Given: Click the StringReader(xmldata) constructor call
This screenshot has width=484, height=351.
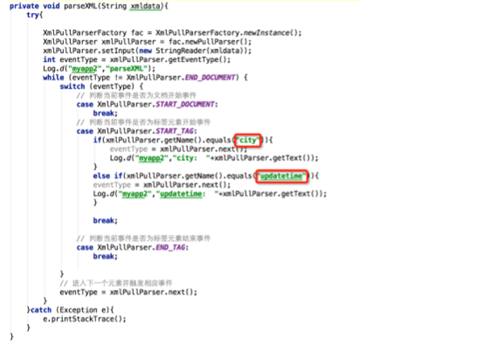Looking at the screenshot, I should coord(200,51).
